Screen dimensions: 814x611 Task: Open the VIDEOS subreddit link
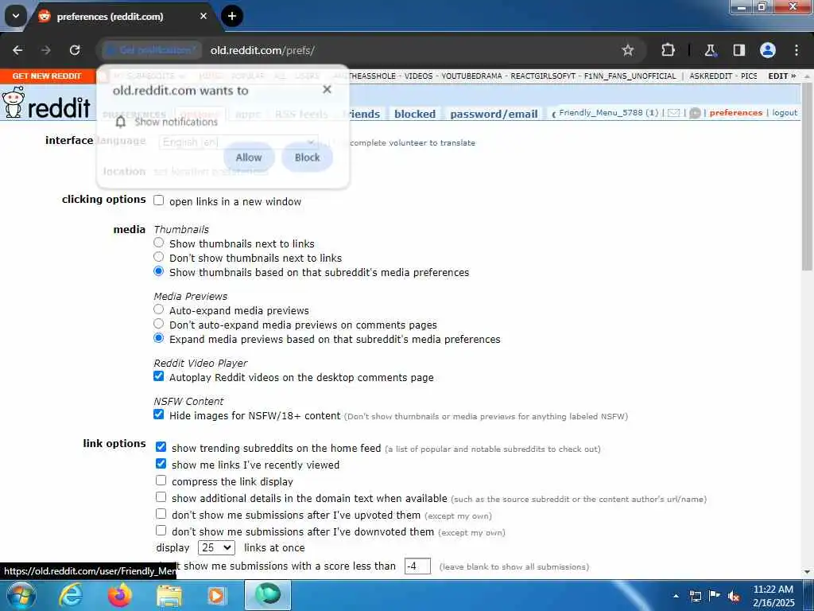point(418,76)
